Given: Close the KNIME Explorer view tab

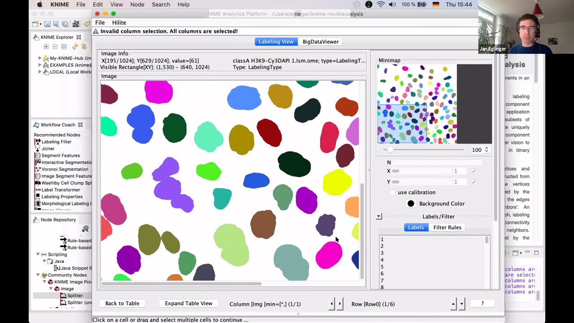Looking at the screenshot, I should pos(79,37).
